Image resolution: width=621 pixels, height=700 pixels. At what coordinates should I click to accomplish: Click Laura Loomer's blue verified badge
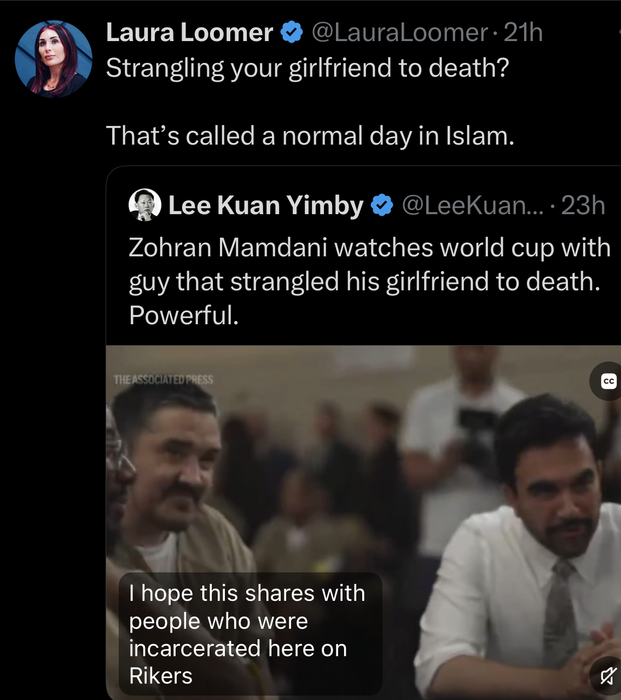click(x=292, y=32)
